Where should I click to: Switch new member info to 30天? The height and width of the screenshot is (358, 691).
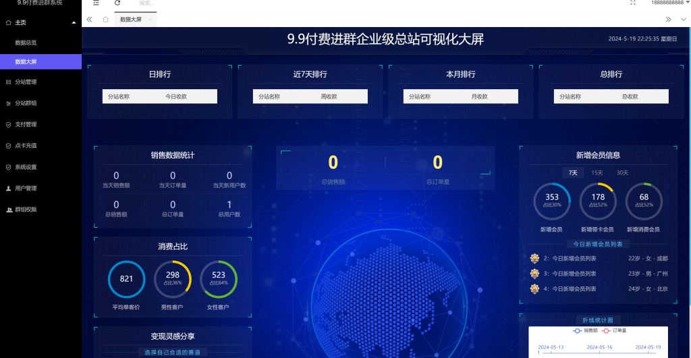point(623,173)
